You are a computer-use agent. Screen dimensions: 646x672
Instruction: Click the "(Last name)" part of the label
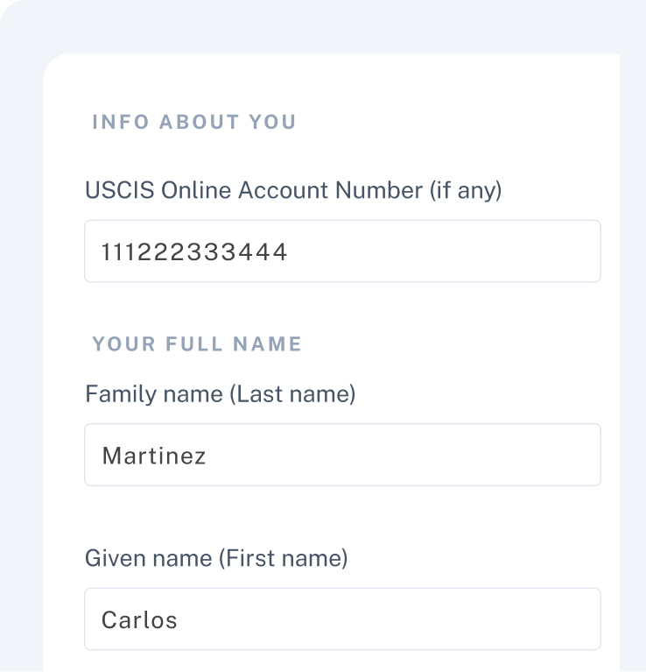(x=292, y=394)
